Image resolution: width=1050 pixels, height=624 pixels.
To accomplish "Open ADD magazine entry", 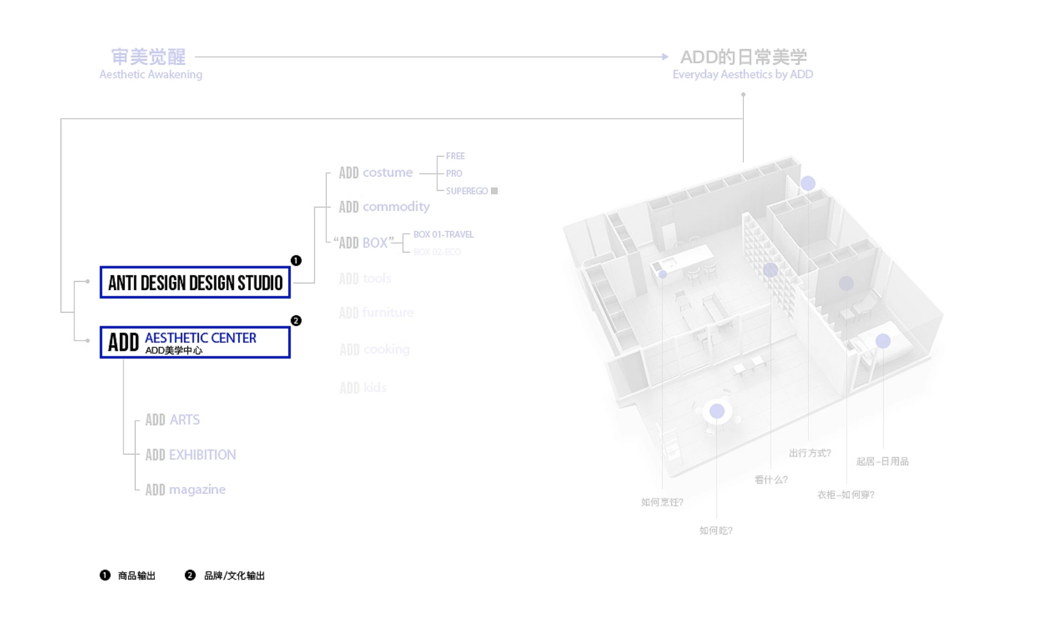I will point(185,490).
